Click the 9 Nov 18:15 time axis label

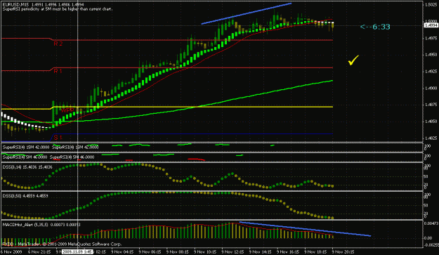pos(315,252)
